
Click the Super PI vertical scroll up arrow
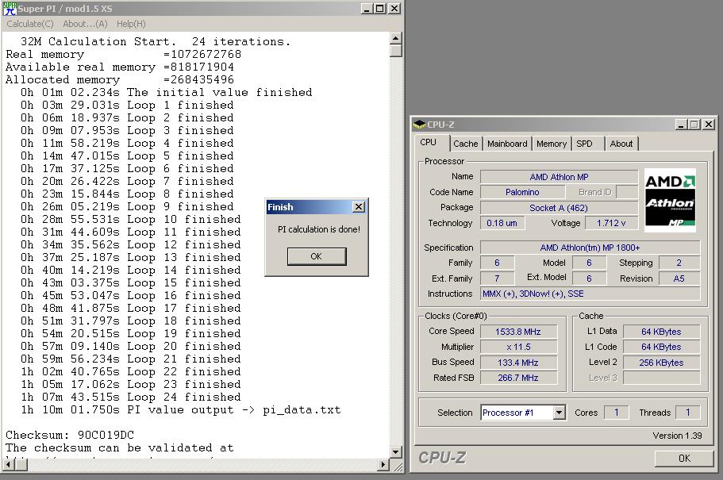tap(395, 38)
